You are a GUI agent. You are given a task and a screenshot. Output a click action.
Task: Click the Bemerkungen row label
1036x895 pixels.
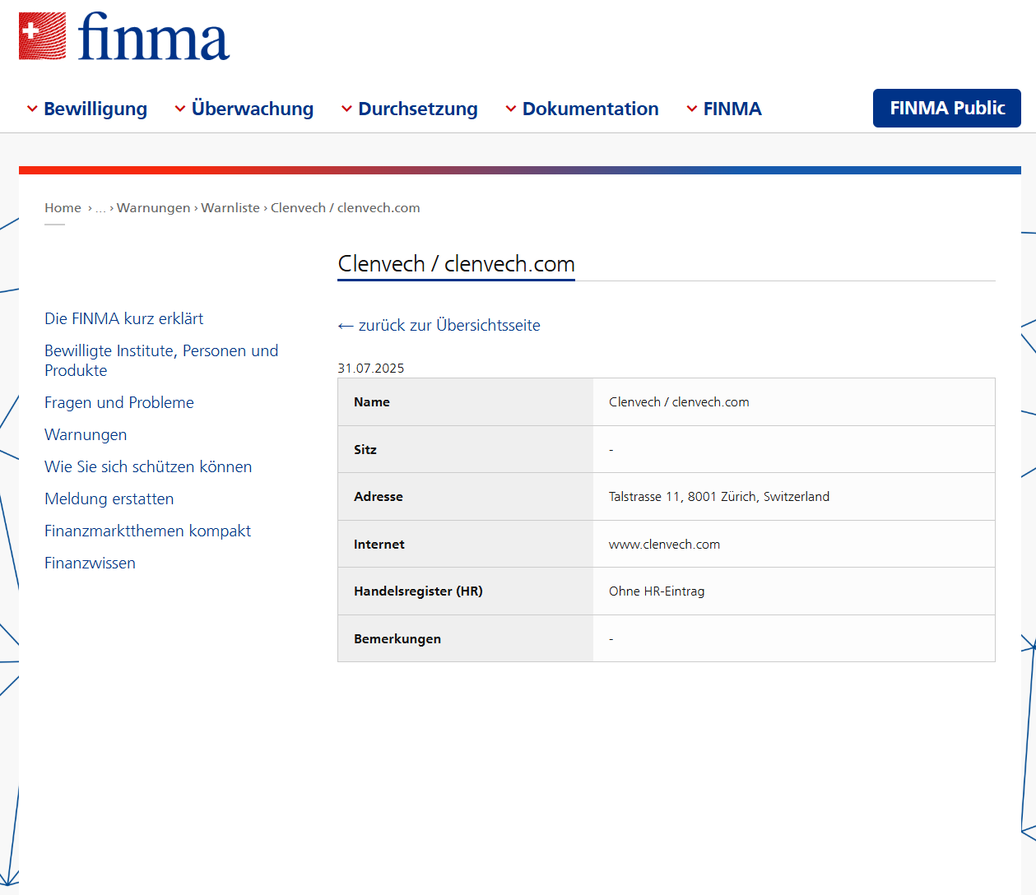point(397,639)
